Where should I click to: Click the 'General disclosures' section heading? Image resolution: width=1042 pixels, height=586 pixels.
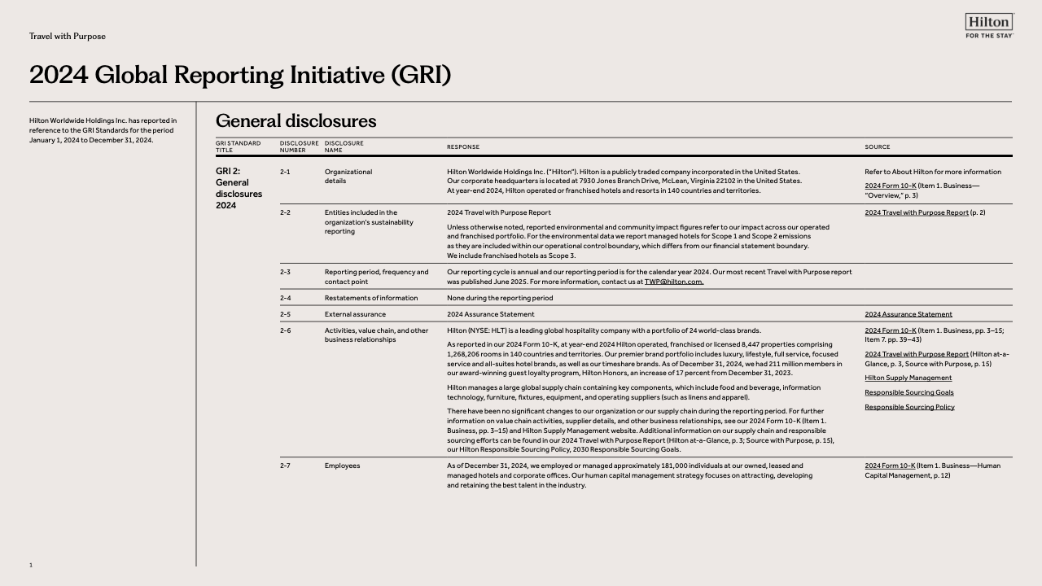pyautogui.click(x=296, y=121)
